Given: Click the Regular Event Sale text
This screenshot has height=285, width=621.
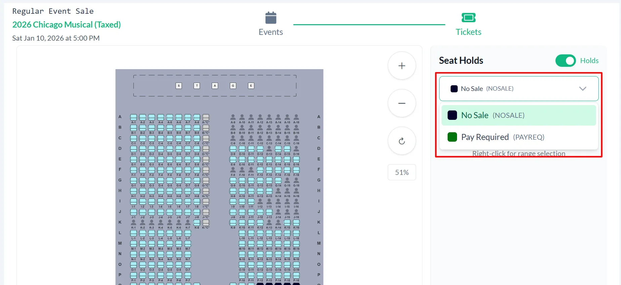Looking at the screenshot, I should point(53,11).
